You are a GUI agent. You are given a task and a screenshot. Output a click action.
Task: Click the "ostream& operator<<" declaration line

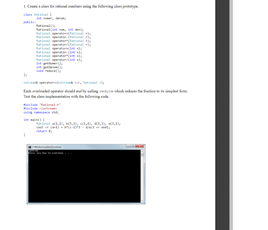(64, 83)
